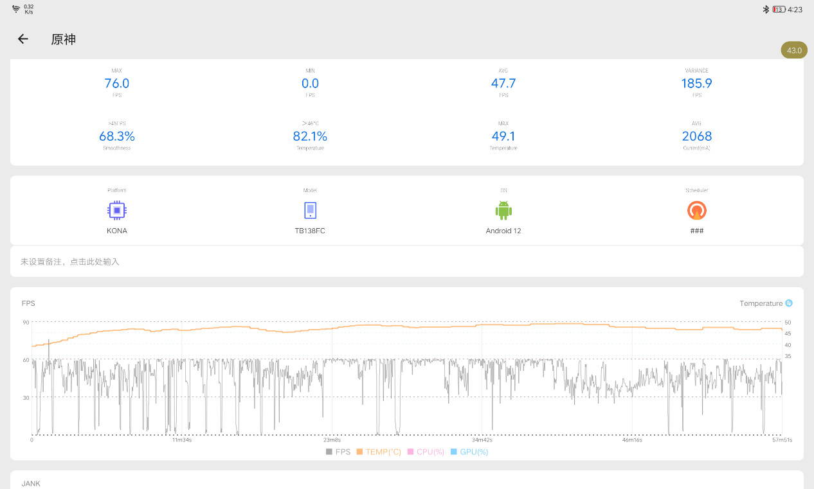Select the MAX FPS value 76.0
This screenshot has width=814, height=489.
pyautogui.click(x=117, y=84)
